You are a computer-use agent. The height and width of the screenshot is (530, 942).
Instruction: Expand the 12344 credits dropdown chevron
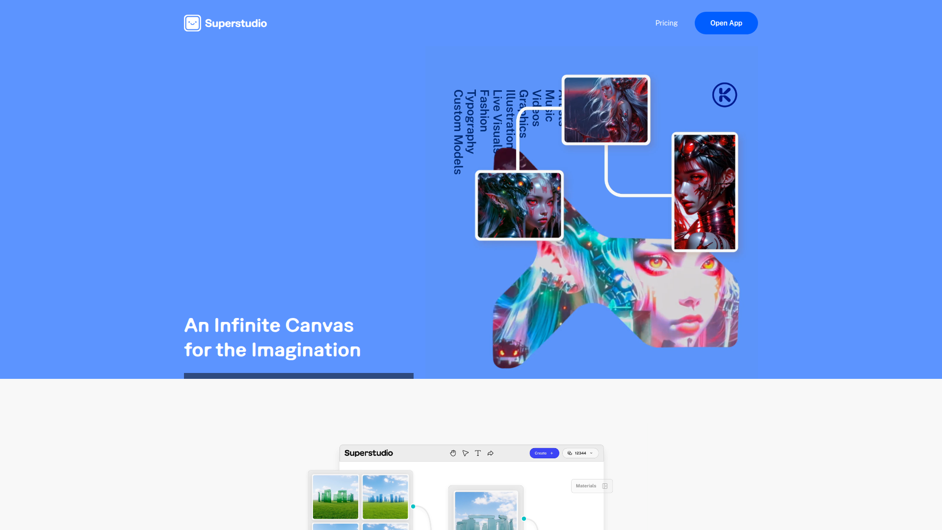591,453
